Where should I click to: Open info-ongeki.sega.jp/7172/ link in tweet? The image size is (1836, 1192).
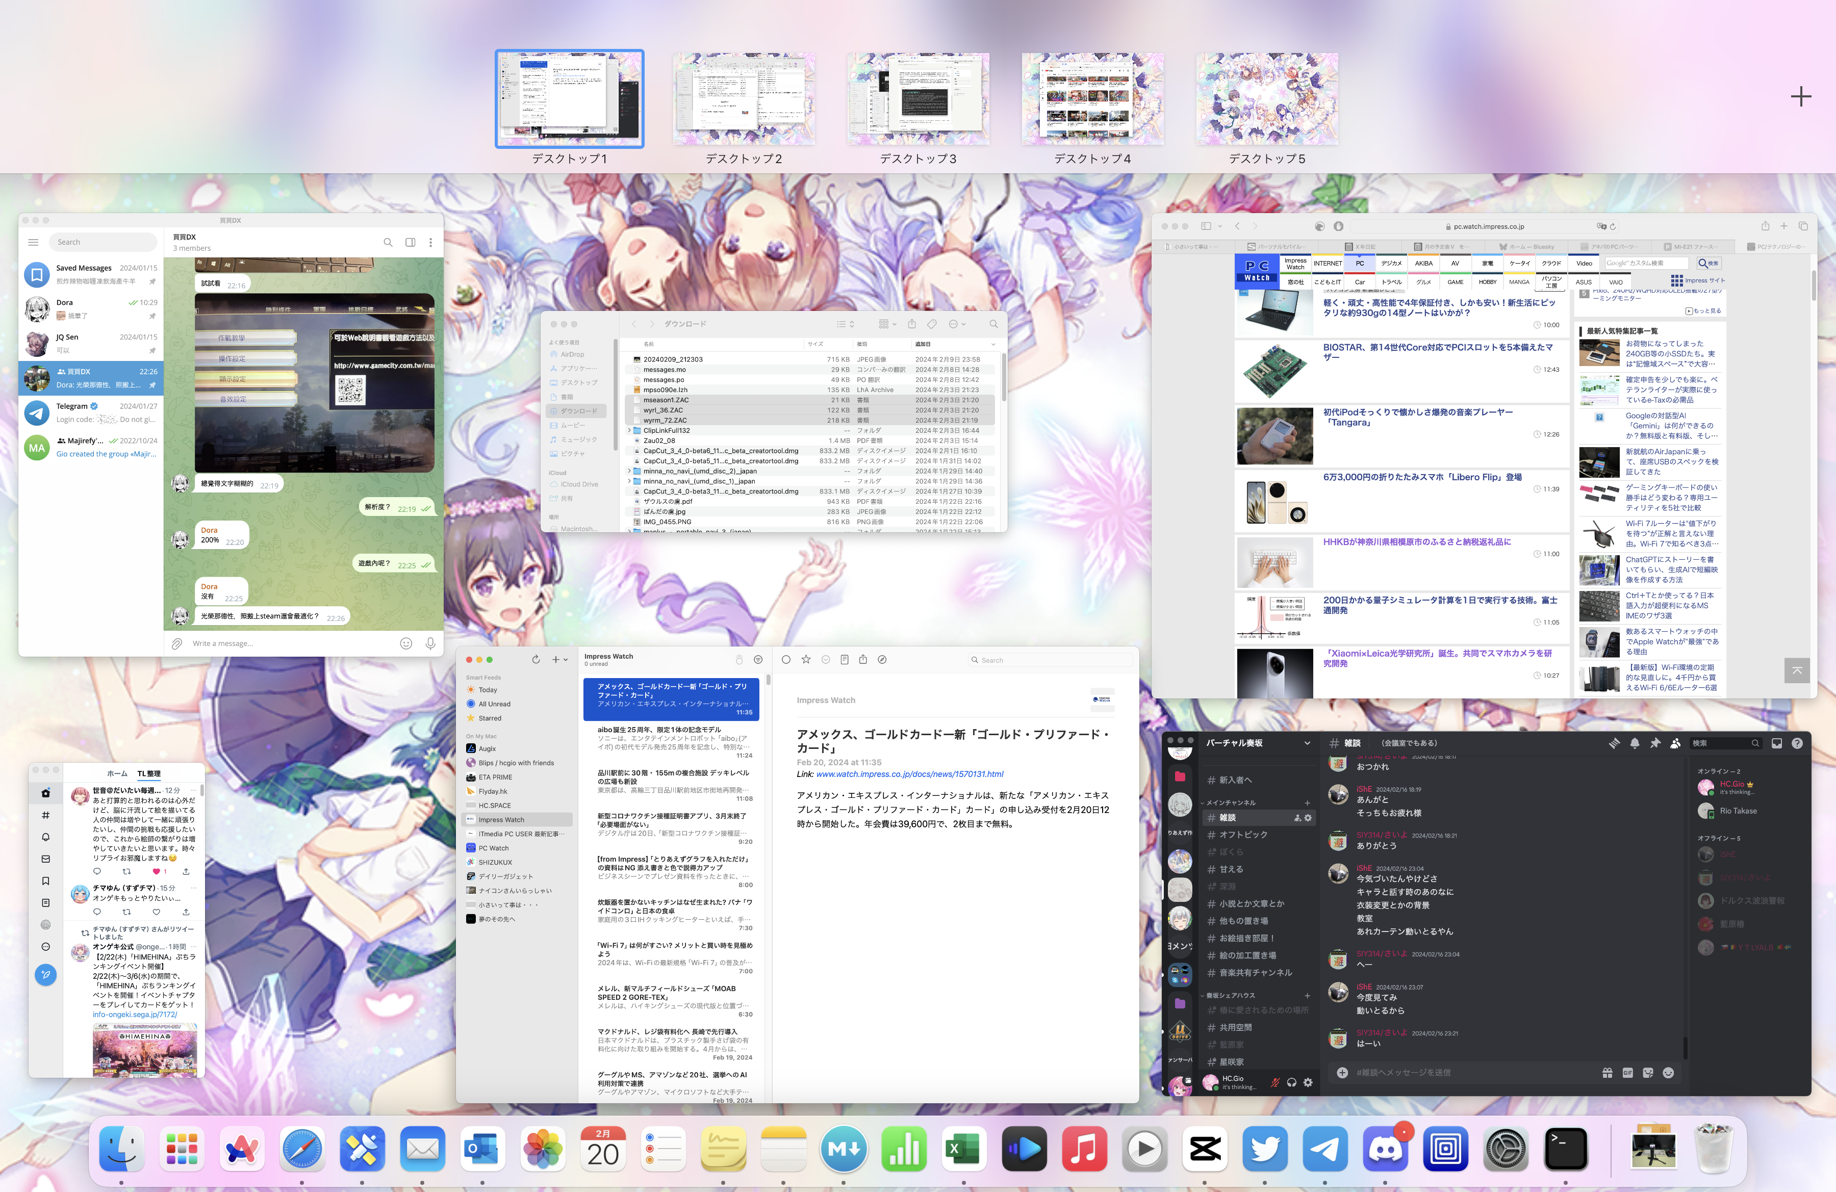135,1014
